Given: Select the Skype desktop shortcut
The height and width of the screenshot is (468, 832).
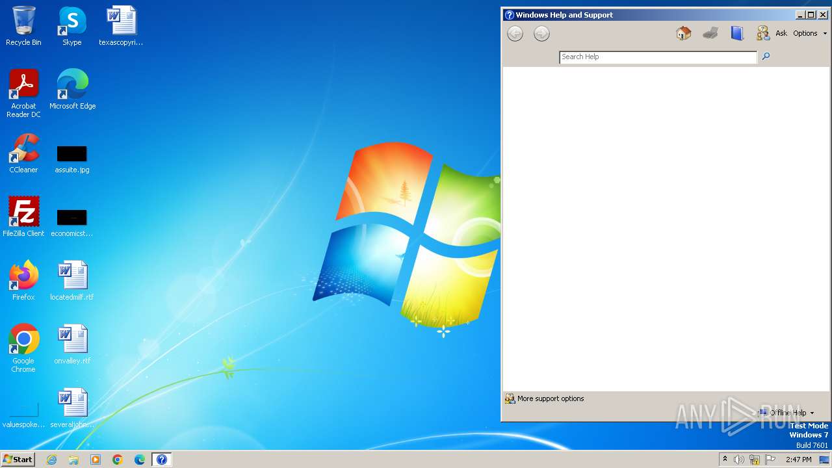Looking at the screenshot, I should tap(72, 26).
